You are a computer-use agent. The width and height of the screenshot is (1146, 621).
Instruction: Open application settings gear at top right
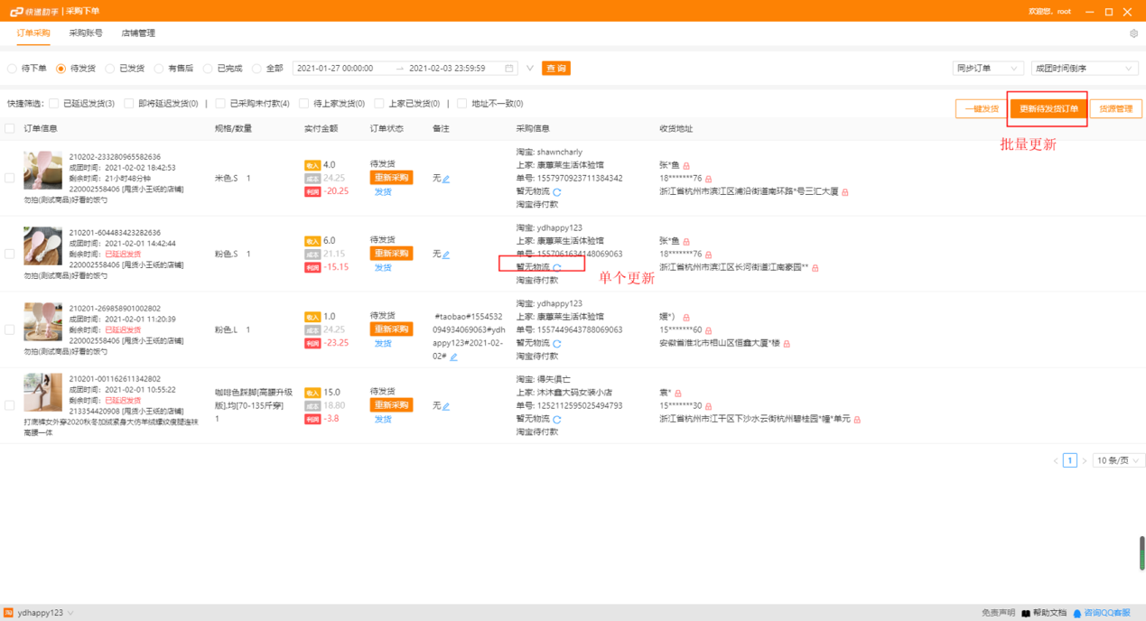(1134, 32)
